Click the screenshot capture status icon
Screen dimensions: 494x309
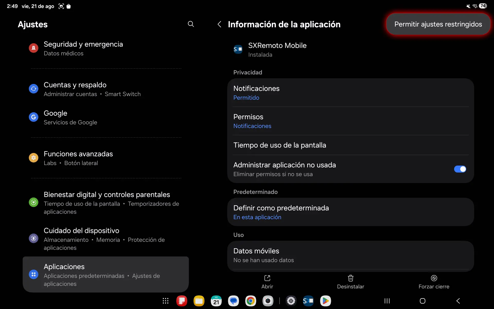coord(61,6)
